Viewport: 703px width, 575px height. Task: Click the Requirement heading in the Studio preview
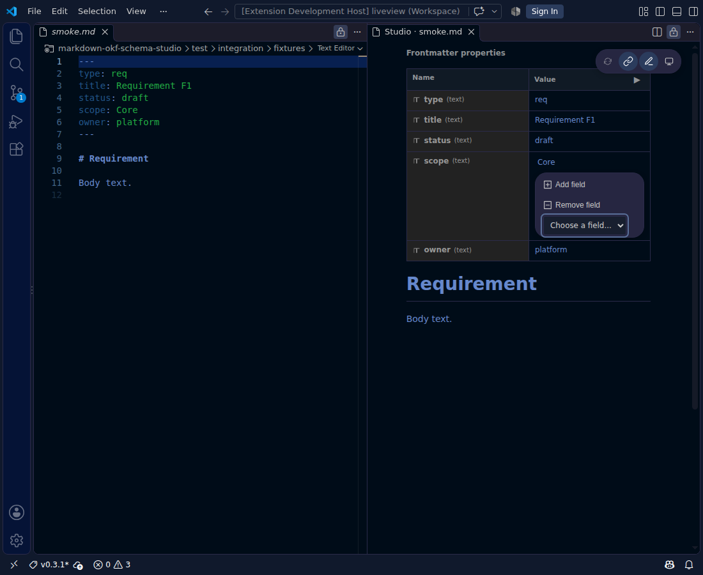[x=471, y=284]
